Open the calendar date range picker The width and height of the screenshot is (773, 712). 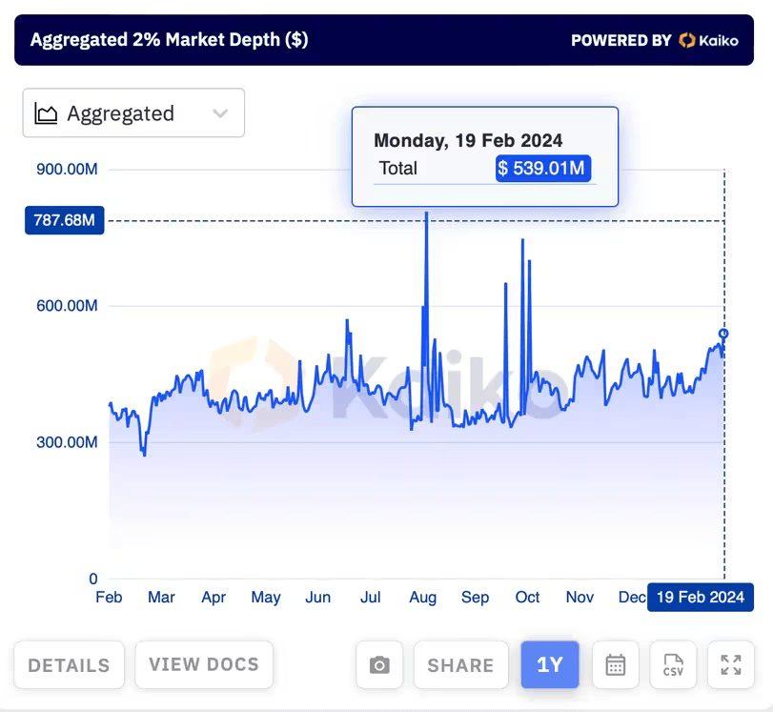click(x=616, y=665)
